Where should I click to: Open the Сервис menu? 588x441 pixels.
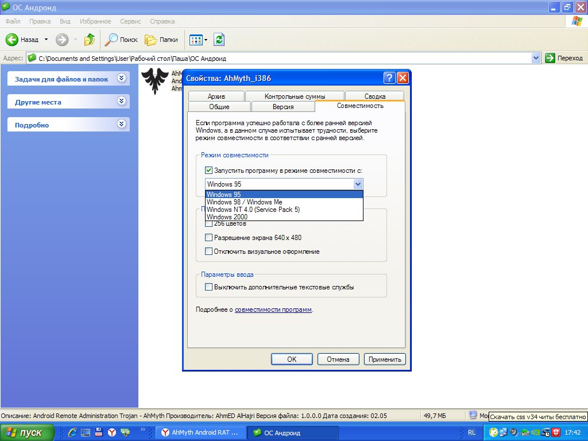coord(130,21)
